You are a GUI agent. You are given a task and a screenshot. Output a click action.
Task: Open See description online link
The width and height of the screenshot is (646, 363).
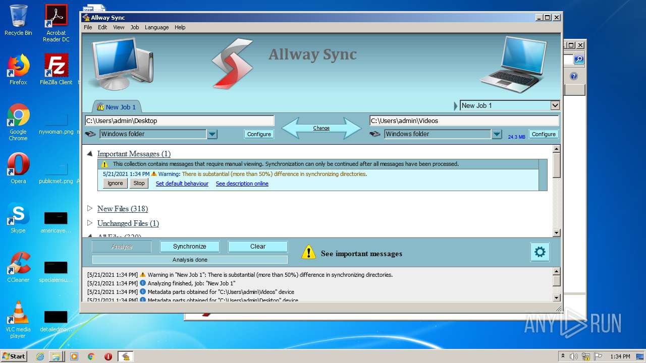click(242, 184)
